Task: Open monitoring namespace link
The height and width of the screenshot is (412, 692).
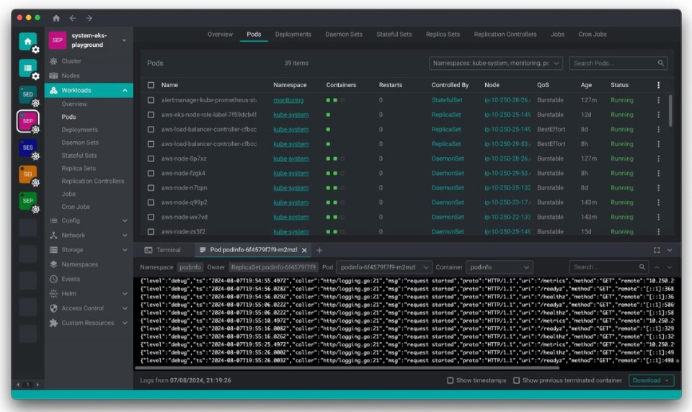Action: click(288, 100)
